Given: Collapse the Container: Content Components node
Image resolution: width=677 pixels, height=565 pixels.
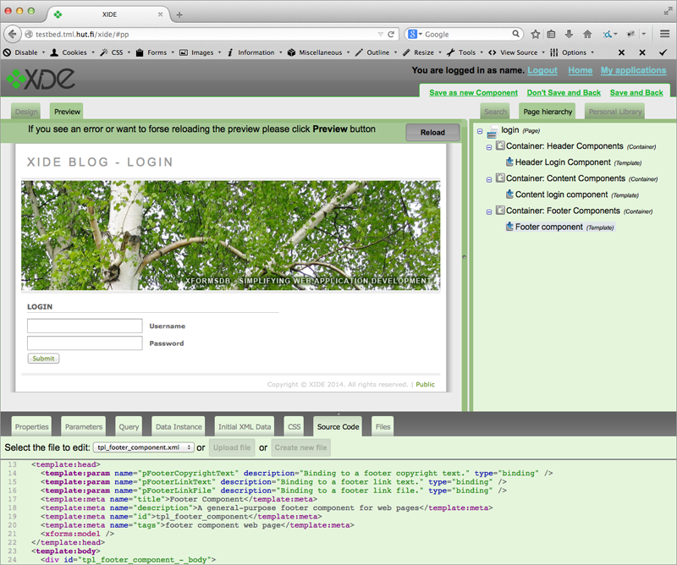Looking at the screenshot, I should [489, 179].
